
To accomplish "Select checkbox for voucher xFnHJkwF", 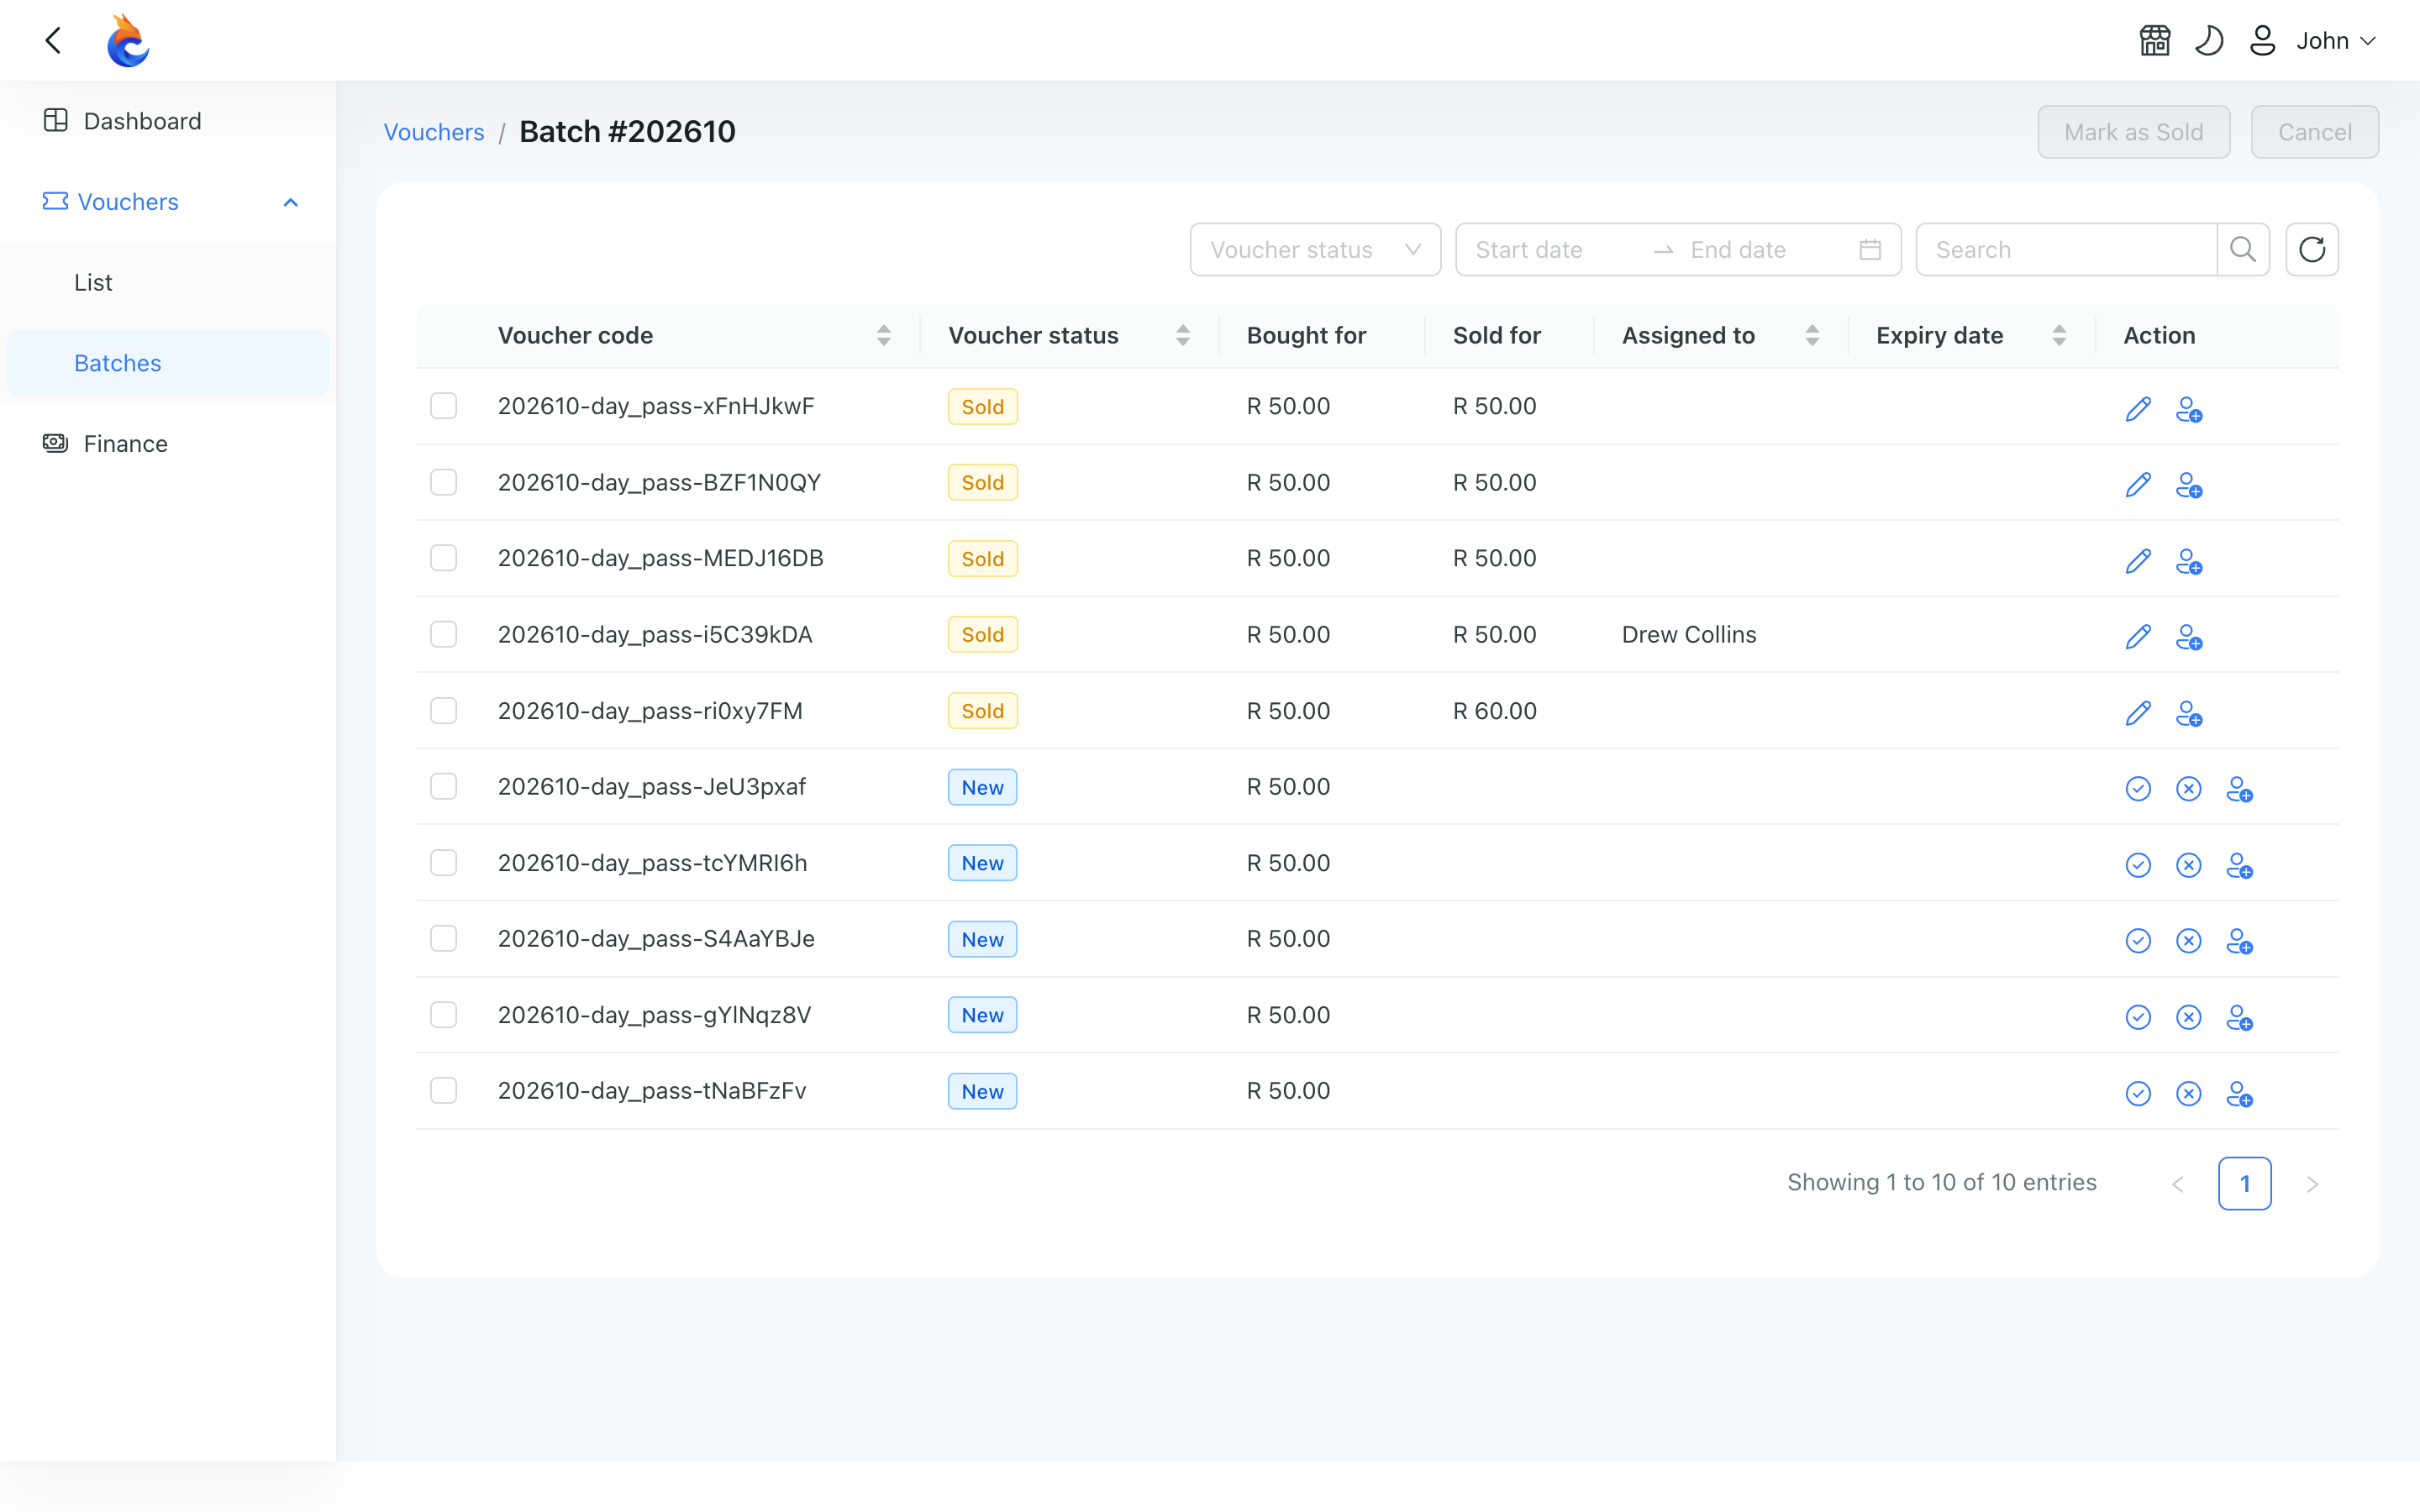I will 444,406.
